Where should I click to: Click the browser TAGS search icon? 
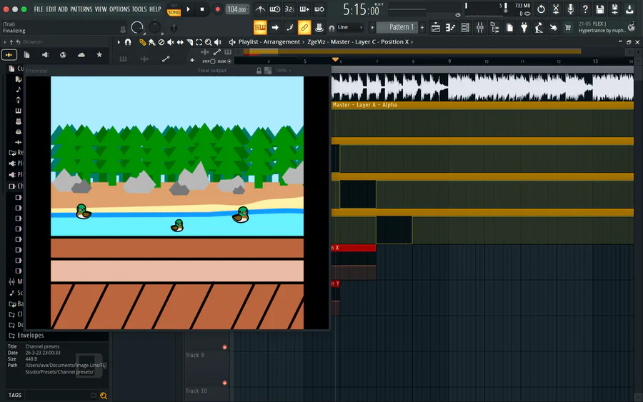click(104, 396)
